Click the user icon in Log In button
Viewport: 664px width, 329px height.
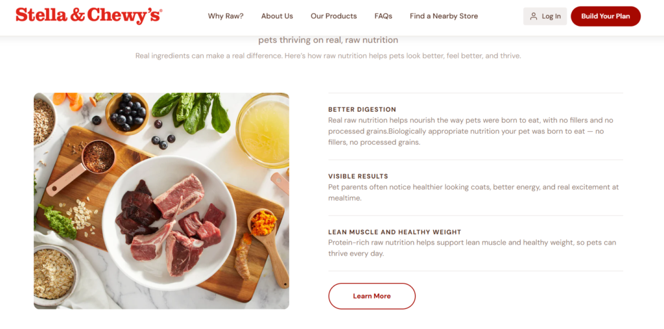[533, 16]
